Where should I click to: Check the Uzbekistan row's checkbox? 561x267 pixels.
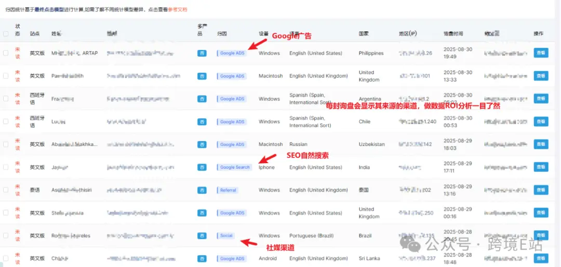pyautogui.click(x=5, y=144)
